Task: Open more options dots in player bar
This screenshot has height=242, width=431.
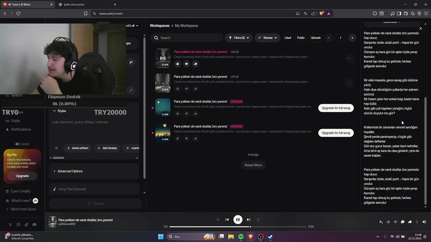Action: coord(417,222)
